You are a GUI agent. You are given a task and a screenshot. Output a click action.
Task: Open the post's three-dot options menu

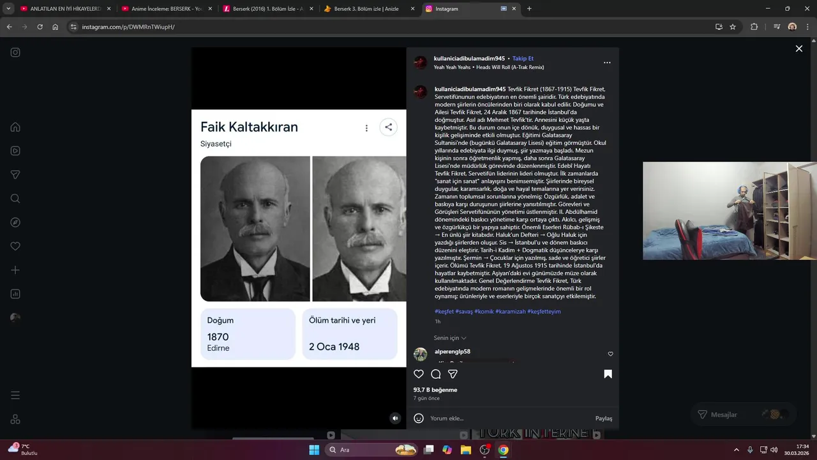click(607, 63)
